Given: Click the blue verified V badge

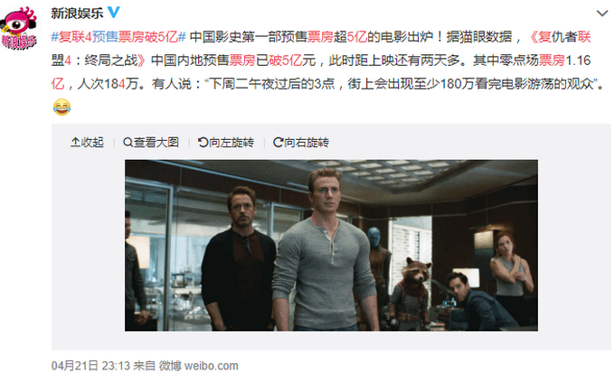Looking at the screenshot, I should tap(114, 13).
